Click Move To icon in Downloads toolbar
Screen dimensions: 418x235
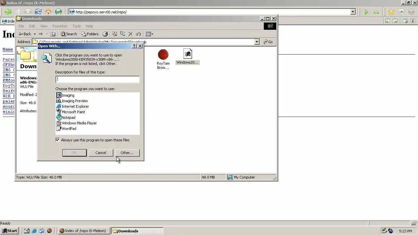[x=115, y=34]
